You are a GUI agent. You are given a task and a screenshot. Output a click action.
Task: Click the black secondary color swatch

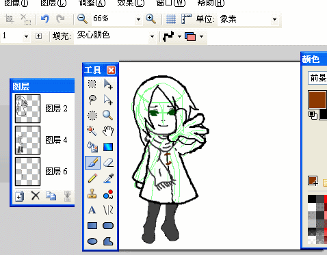click(324, 114)
